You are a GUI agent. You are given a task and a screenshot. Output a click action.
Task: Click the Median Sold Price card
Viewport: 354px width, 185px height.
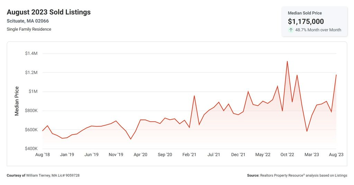(314, 21)
